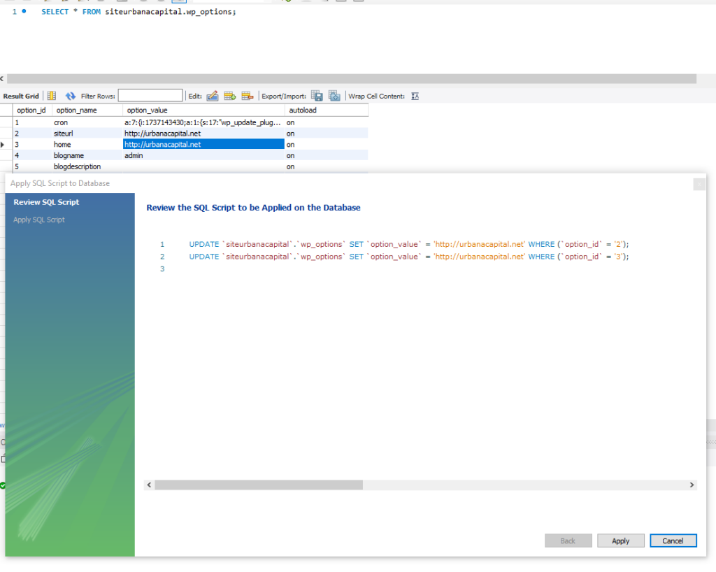Refresh the result grid data
Image resolution: width=716 pixels, height=572 pixels.
pyautogui.click(x=71, y=96)
